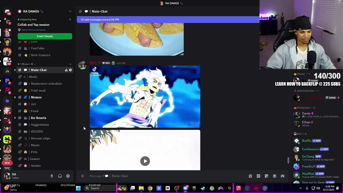The image size is (343, 193).
Task: Open Google Chrome from taskbar
Action: tap(150, 188)
